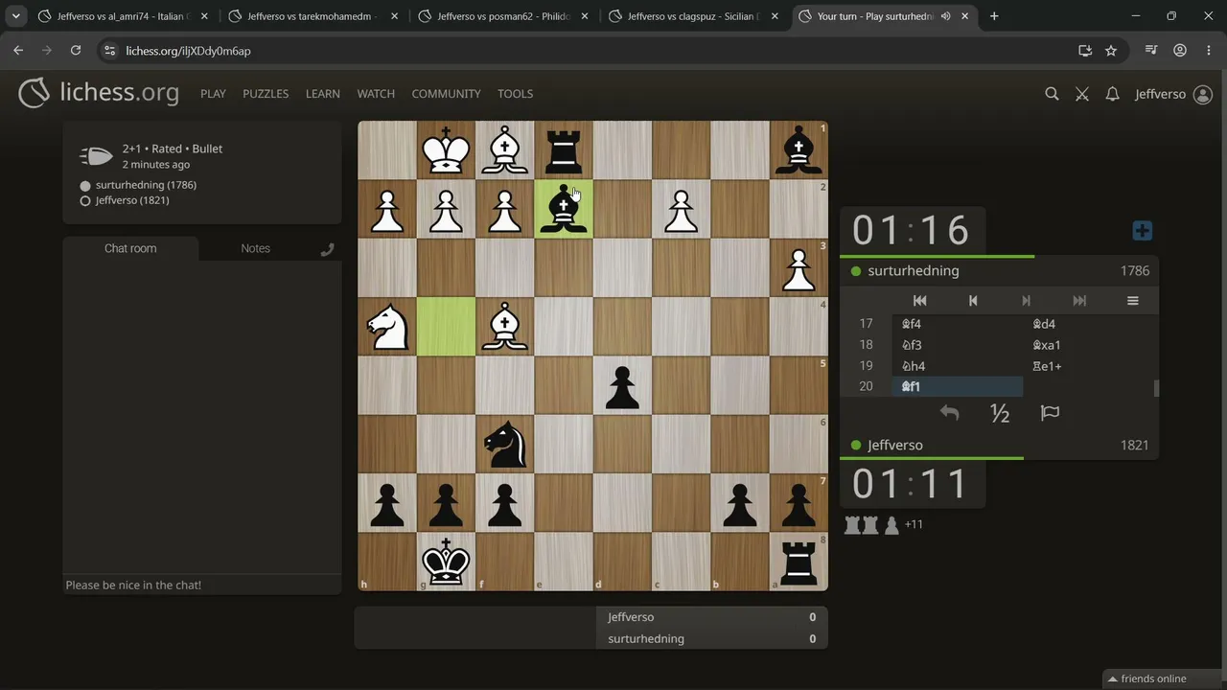Click the move list scrollbar
Viewport: 1227px width, 690px height.
[x=1155, y=387]
